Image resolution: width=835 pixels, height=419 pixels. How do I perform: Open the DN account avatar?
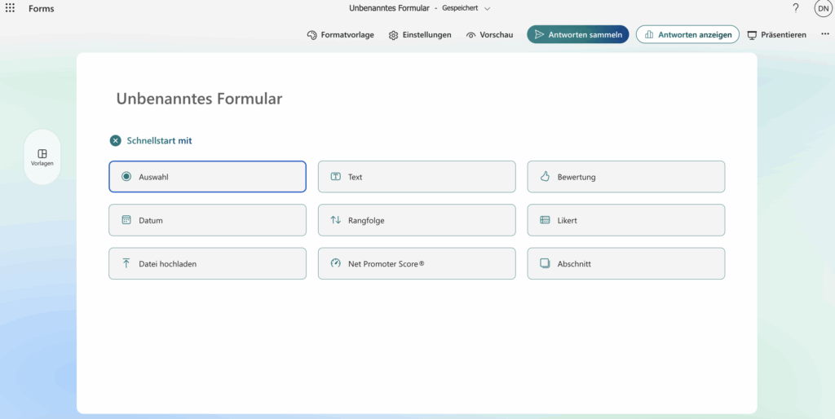pyautogui.click(x=823, y=8)
